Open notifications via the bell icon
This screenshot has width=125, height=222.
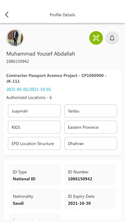[x=112, y=38]
